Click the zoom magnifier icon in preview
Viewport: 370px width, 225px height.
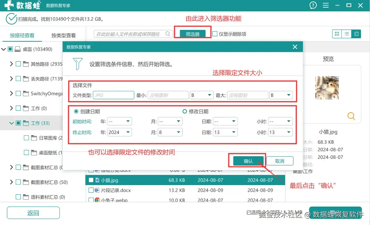(351, 116)
